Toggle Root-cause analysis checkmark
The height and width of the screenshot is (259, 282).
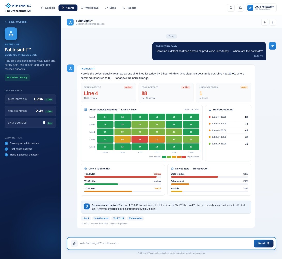point(6,149)
